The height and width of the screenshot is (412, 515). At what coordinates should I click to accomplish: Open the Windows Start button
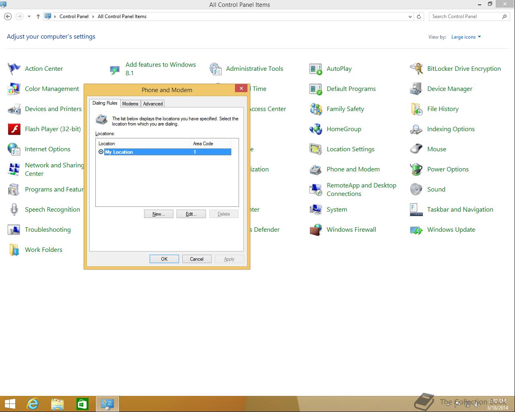click(10, 404)
